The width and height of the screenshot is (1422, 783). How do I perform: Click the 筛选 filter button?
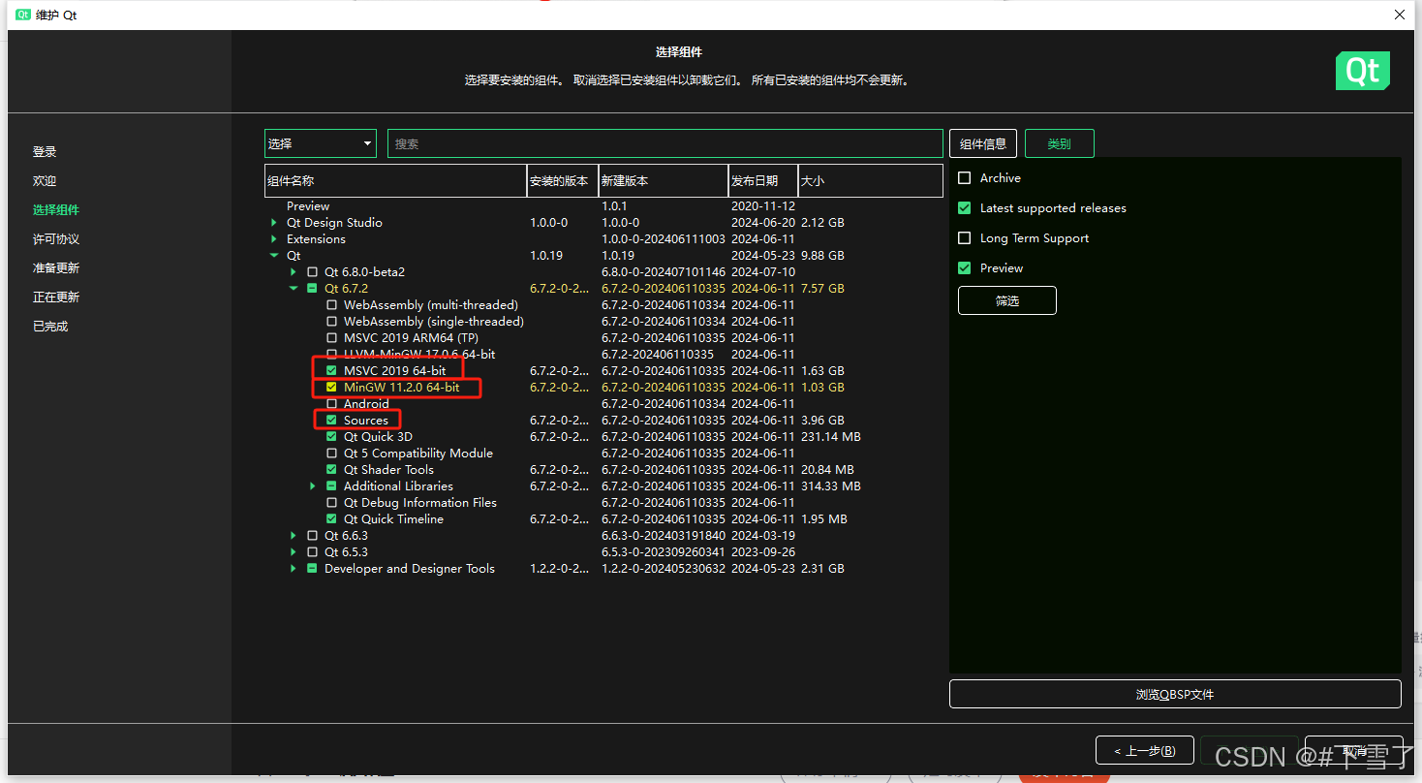tap(1007, 300)
